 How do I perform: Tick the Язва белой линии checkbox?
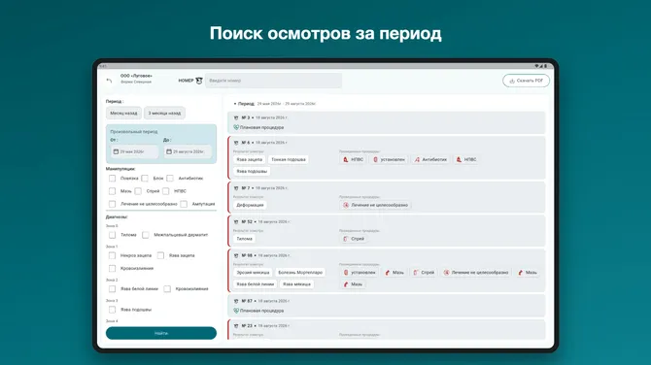[x=112, y=288]
